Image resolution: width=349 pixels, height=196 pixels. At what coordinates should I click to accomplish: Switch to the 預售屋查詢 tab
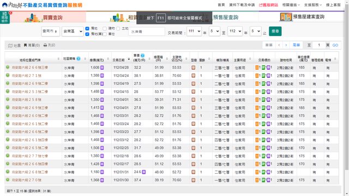tap(226, 17)
